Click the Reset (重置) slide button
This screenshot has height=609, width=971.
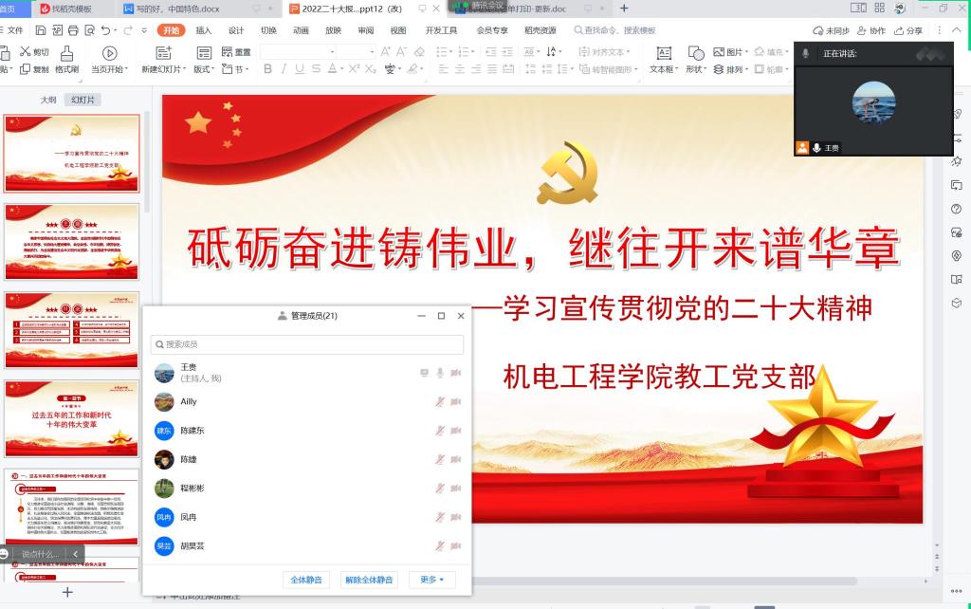point(236,52)
